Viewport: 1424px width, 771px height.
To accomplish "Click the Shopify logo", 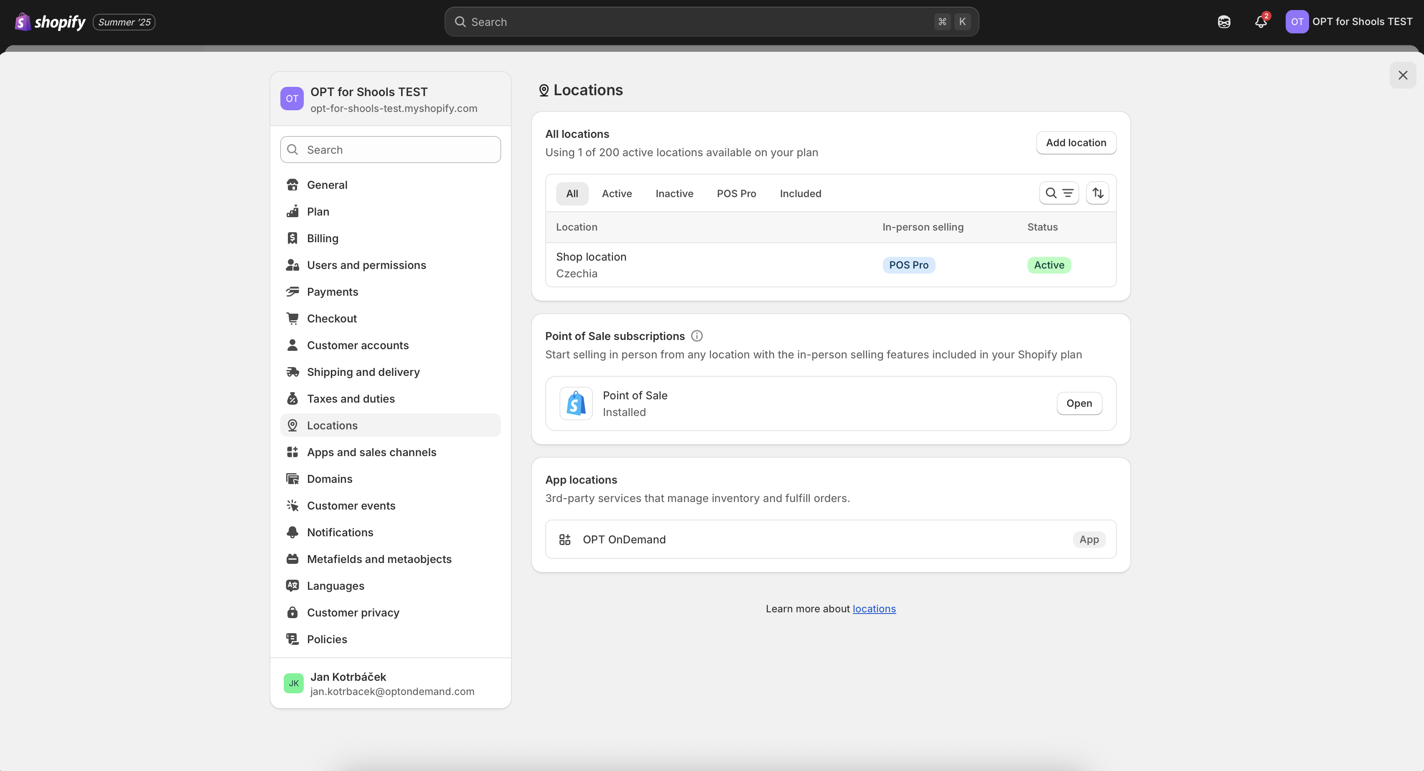I will coord(50,22).
